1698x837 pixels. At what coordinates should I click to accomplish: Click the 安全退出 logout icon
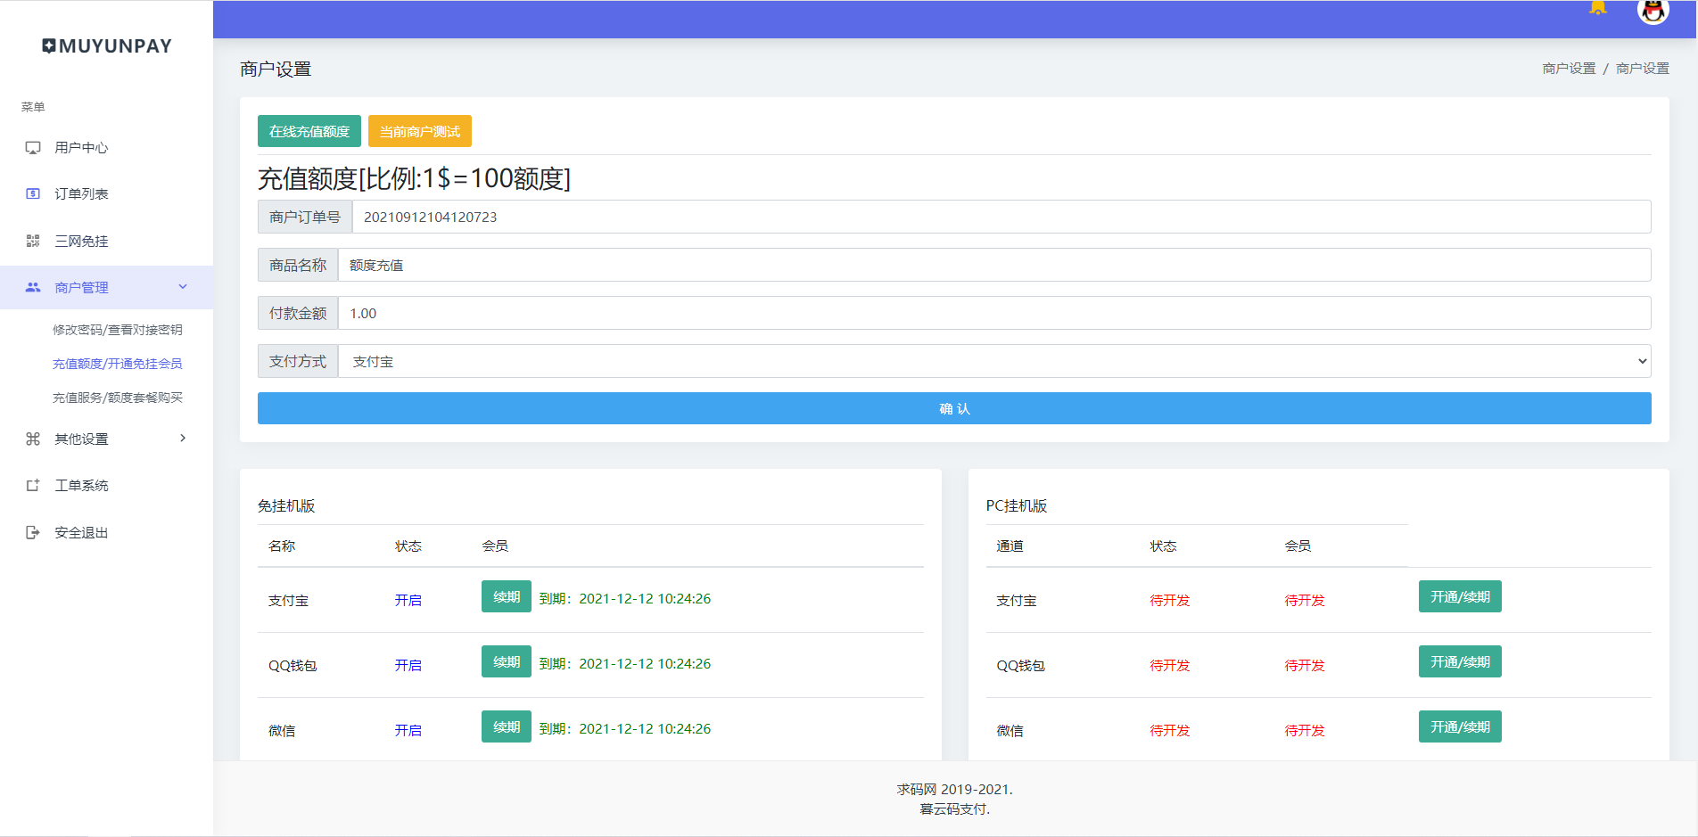[x=33, y=532]
